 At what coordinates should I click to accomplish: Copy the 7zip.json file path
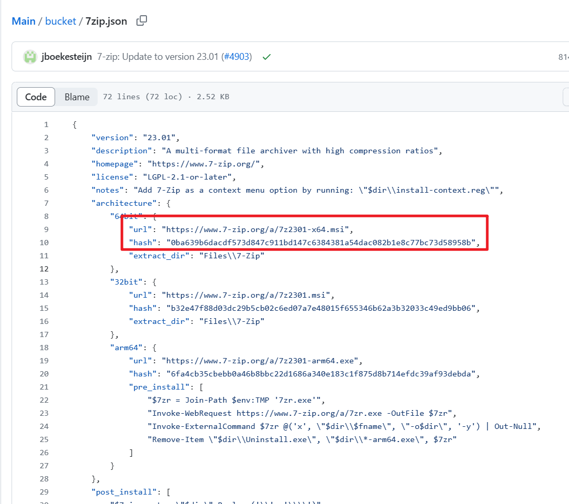coord(142,20)
